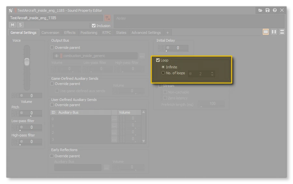
Task: Click the Voice High-pass filter value field
Action: 31,142
